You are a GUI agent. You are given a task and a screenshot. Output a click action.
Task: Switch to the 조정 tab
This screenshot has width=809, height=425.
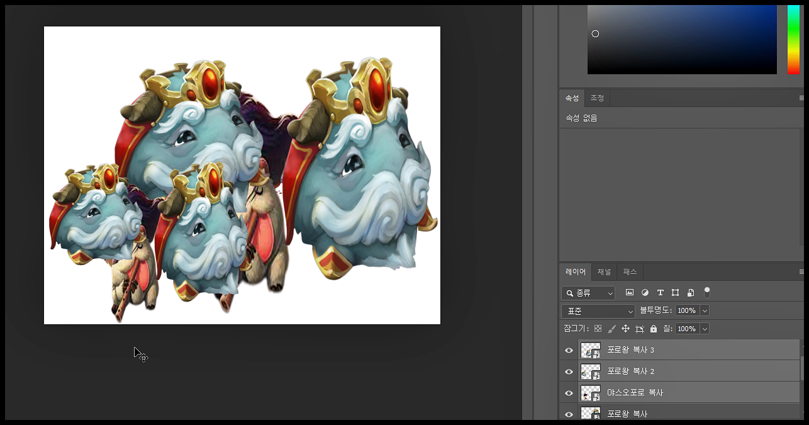coord(597,98)
